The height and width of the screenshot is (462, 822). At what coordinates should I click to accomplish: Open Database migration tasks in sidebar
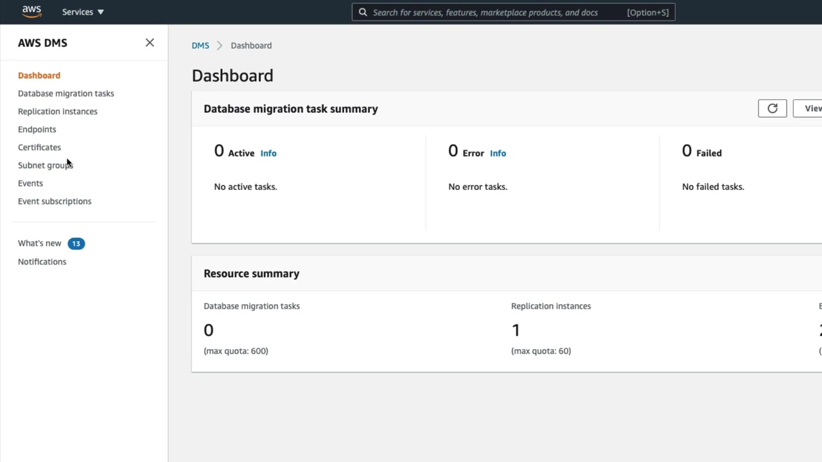click(66, 94)
